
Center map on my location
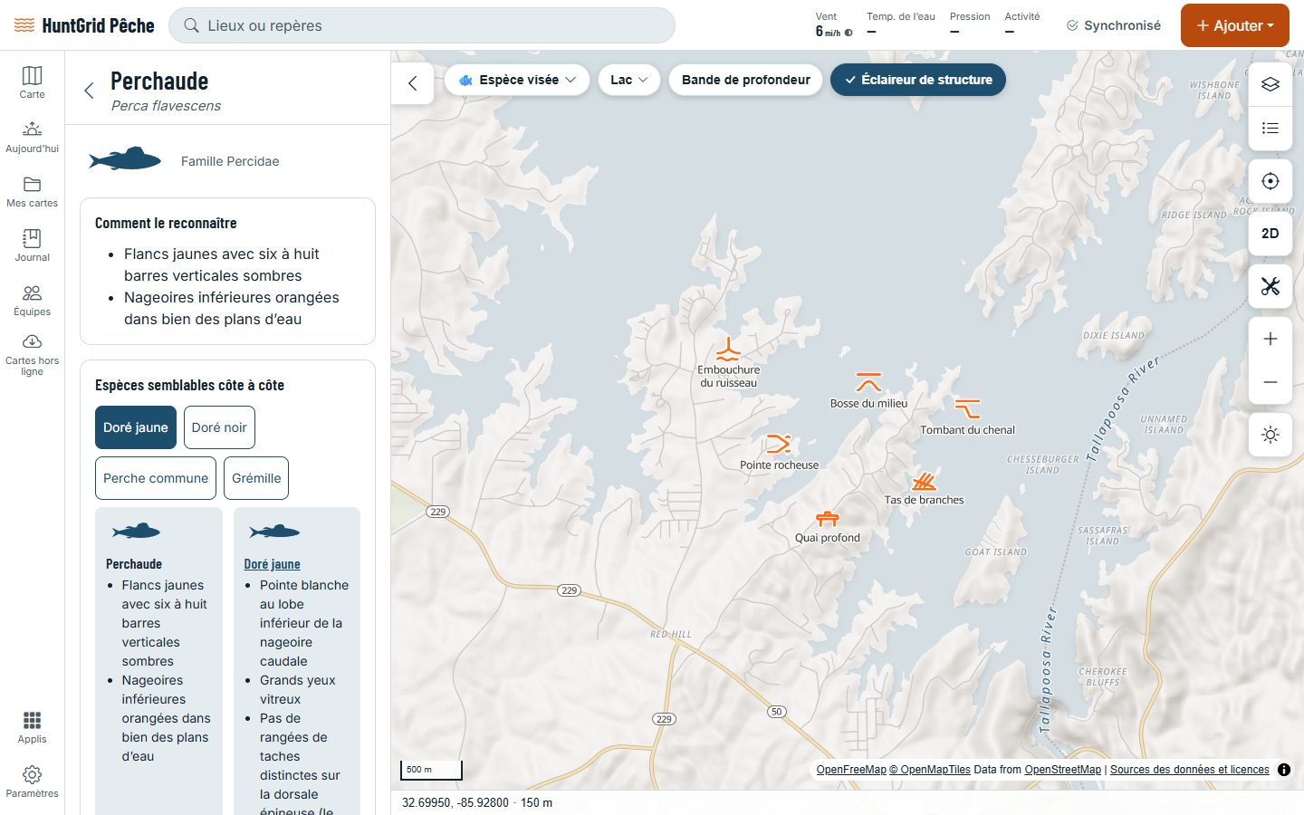point(1270,181)
